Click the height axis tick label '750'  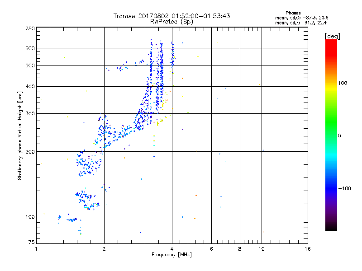(30, 28)
